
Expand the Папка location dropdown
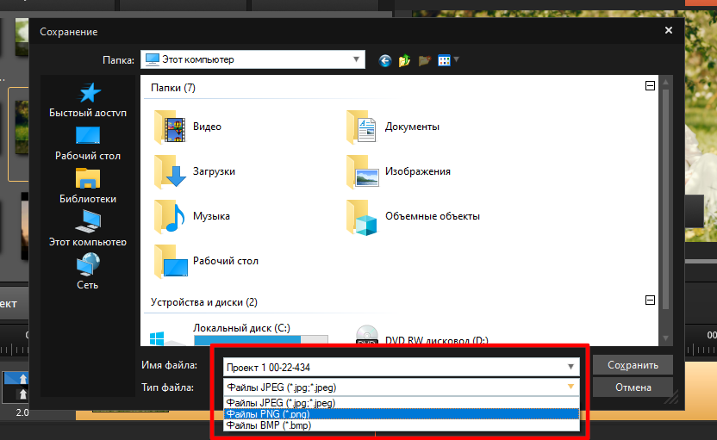tap(356, 59)
